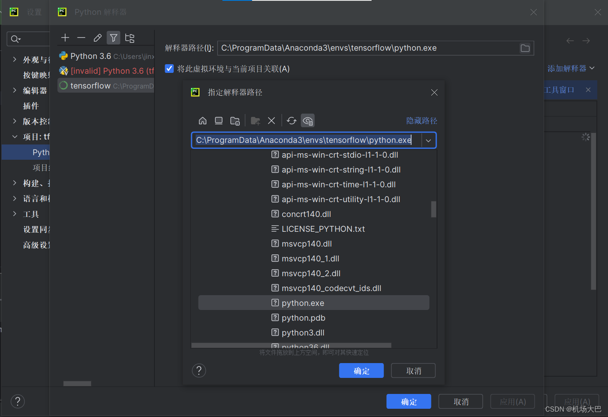This screenshot has height=417, width=608.
Task: Select Python 3.6 interpreter entry
Action: click(106, 56)
